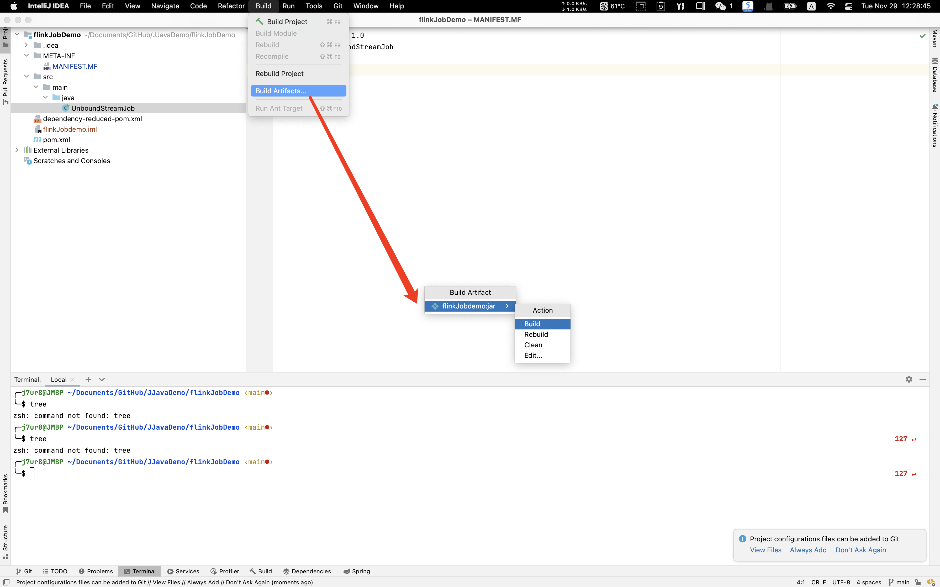Select Build in artifact action menu
This screenshot has width=940, height=587.
[x=532, y=323]
